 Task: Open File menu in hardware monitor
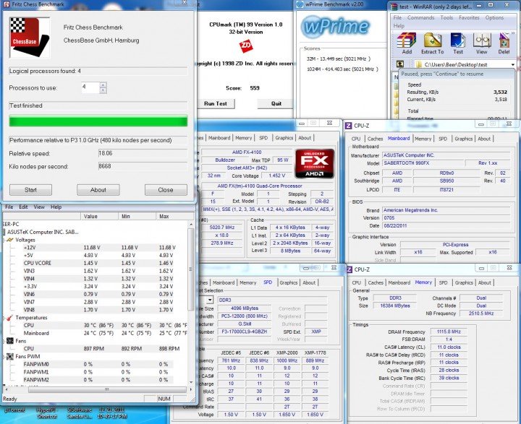9,207
